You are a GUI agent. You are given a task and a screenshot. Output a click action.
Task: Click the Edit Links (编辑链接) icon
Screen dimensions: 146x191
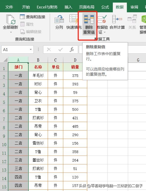[22, 32]
